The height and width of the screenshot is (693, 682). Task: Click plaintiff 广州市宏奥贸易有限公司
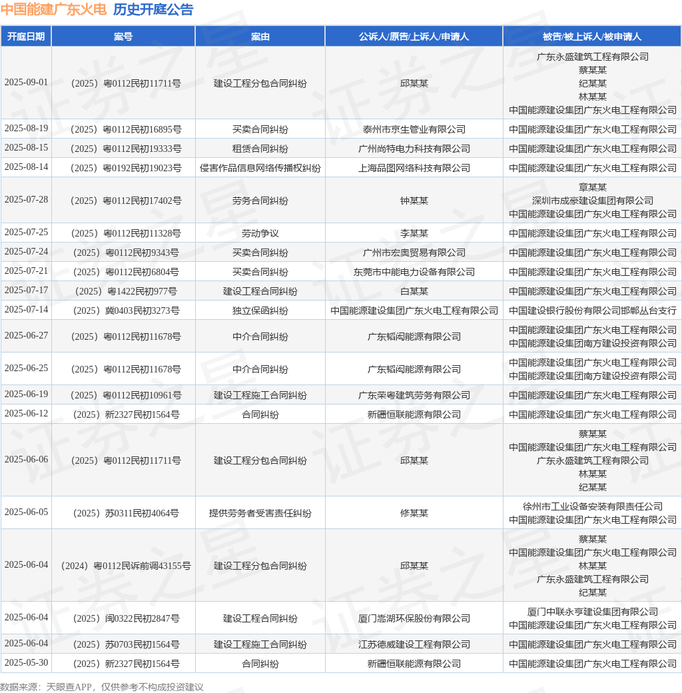point(414,253)
